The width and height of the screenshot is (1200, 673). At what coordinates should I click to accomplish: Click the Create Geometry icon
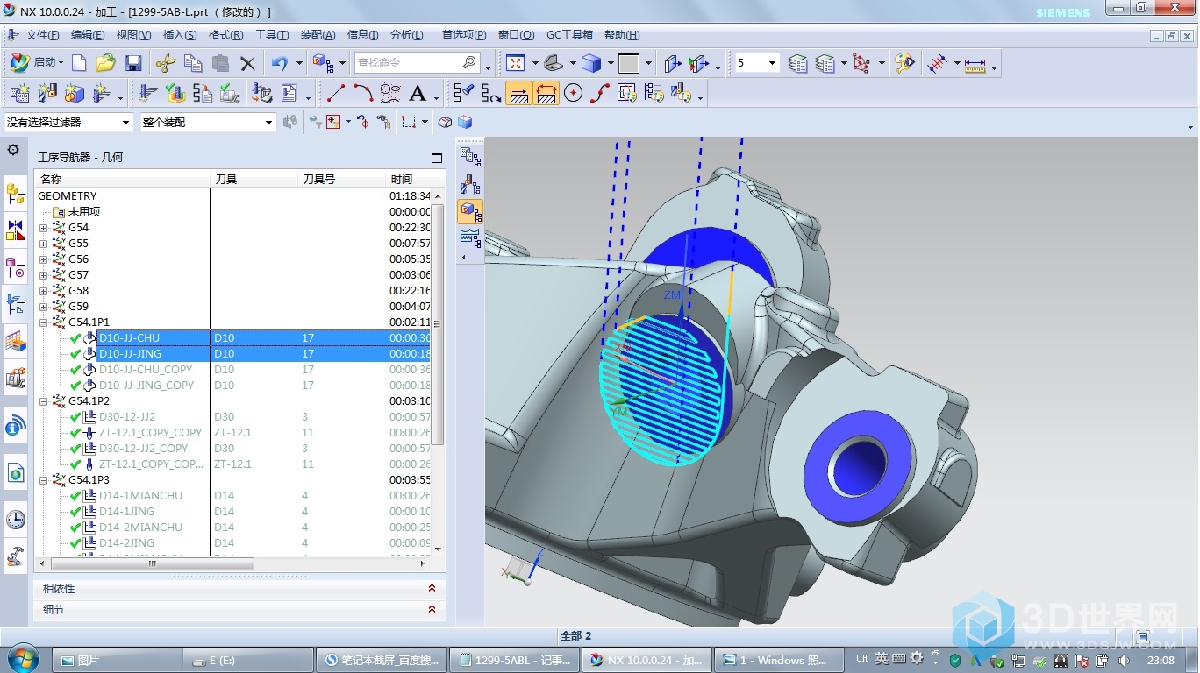tap(75, 93)
